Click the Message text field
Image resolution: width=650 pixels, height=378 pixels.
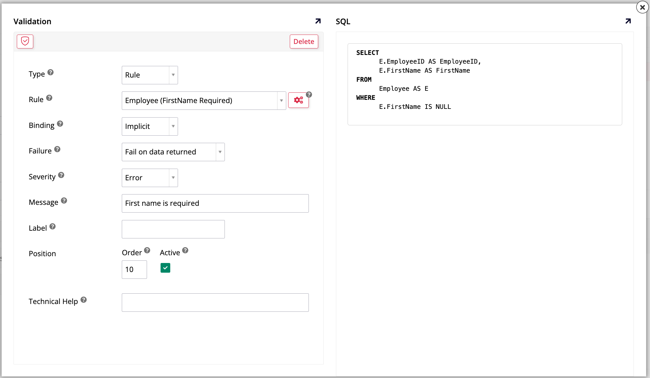215,203
